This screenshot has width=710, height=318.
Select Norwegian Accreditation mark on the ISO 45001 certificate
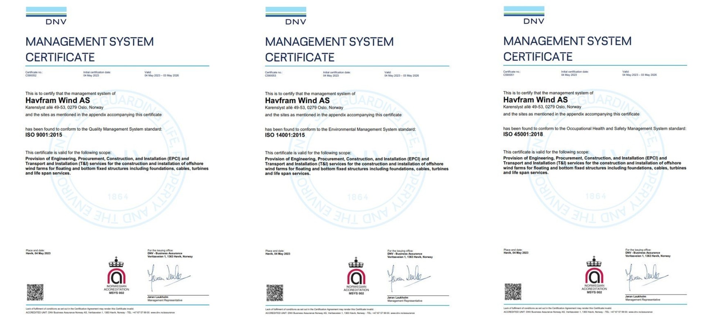(x=594, y=275)
